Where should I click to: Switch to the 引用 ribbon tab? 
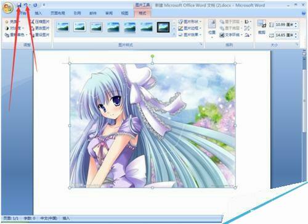tap(77, 14)
